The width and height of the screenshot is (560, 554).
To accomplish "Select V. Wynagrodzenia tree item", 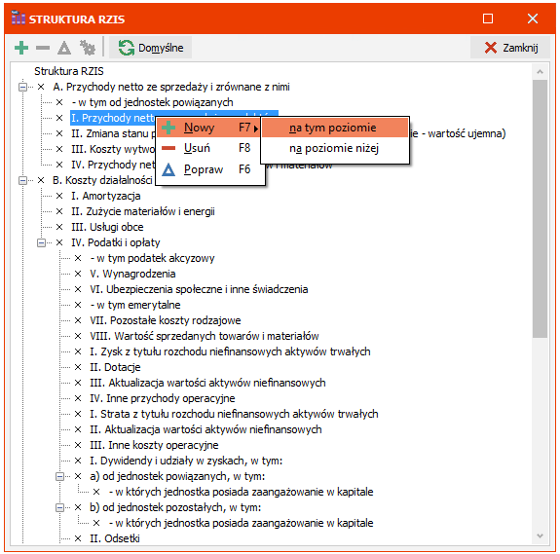I will (x=132, y=274).
